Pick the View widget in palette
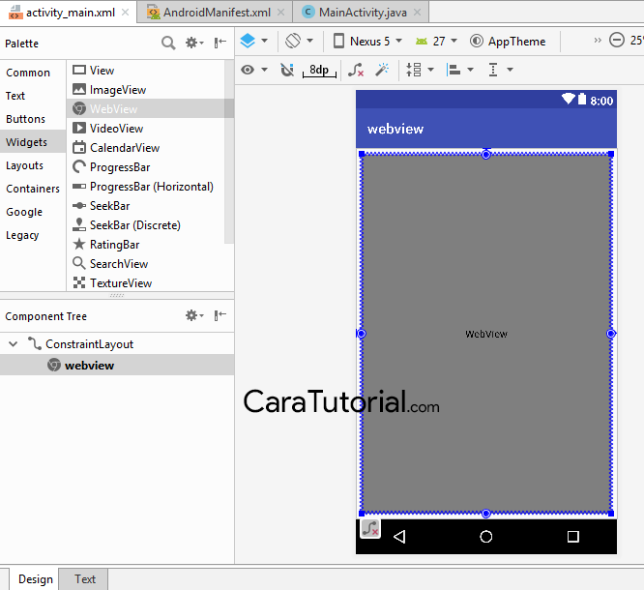The height and width of the screenshot is (590, 644). 146,71
